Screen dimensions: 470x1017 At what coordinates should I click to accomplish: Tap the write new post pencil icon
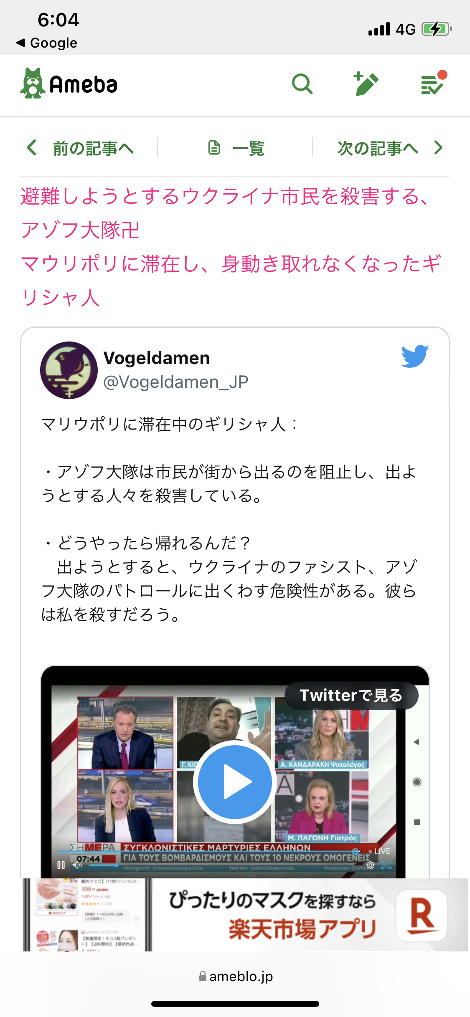point(366,83)
